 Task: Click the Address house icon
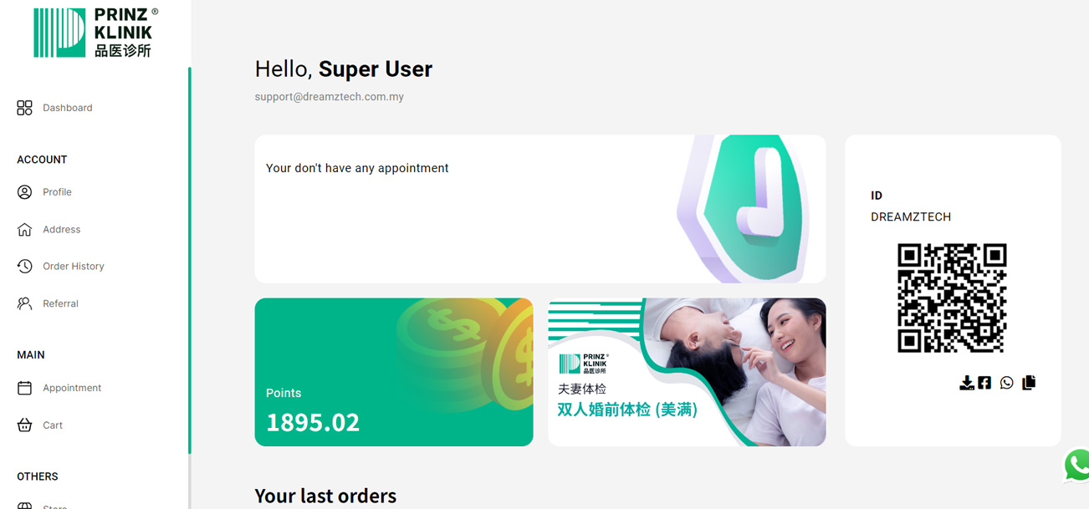24,229
